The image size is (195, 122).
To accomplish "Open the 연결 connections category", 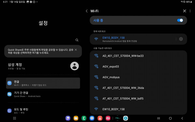I will click(x=43, y=83).
